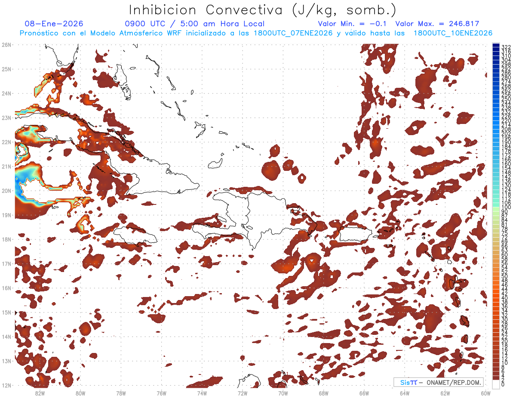The width and height of the screenshot is (516, 399).
Task: Click the 82W longitude label
Action: point(40,393)
